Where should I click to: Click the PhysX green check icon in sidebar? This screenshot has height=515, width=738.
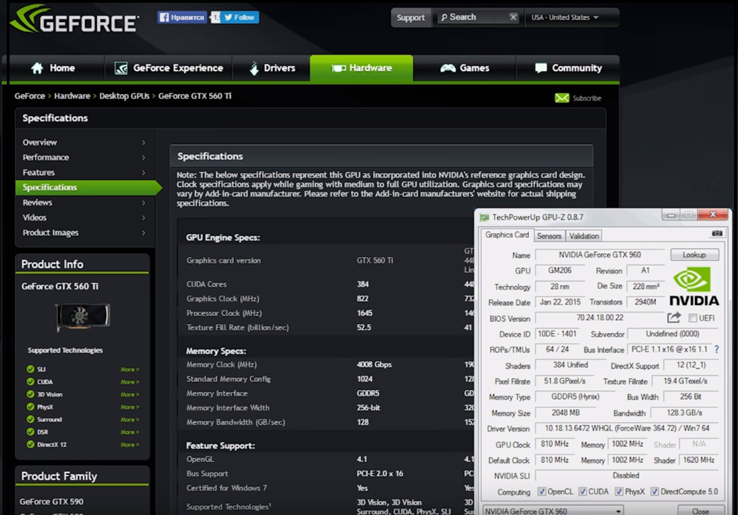click(x=30, y=407)
